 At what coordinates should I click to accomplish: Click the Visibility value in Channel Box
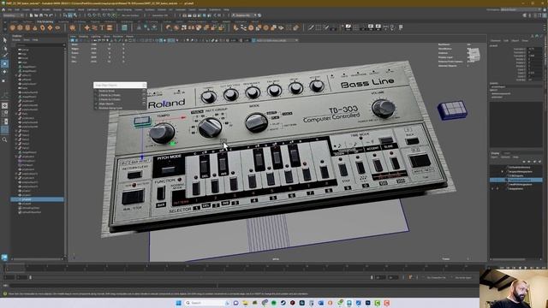[x=533, y=80]
